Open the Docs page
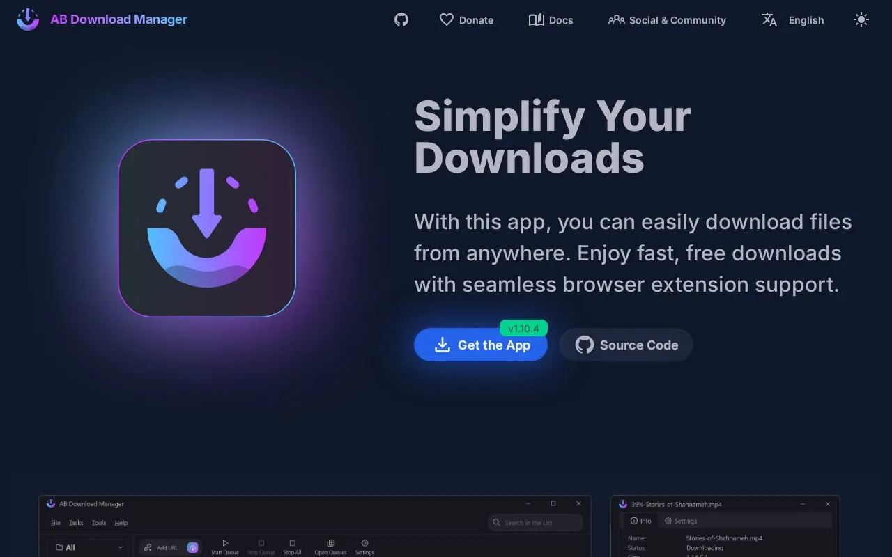Screen dimensions: 892x557 [551, 19]
